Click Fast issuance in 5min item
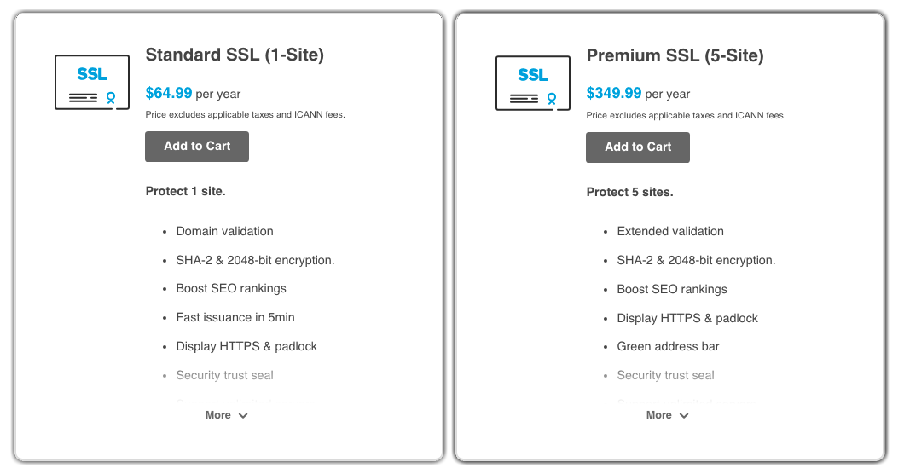 (235, 317)
